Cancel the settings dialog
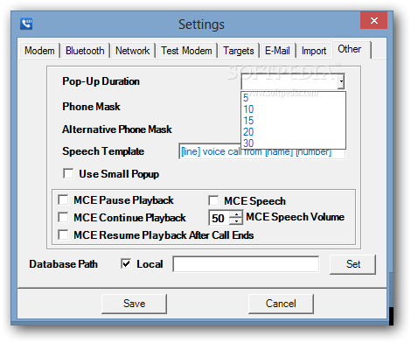411x343 pixels. (281, 304)
